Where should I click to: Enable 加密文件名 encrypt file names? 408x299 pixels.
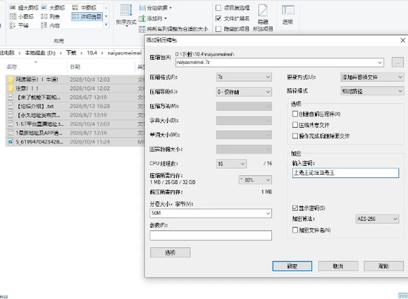click(295, 230)
